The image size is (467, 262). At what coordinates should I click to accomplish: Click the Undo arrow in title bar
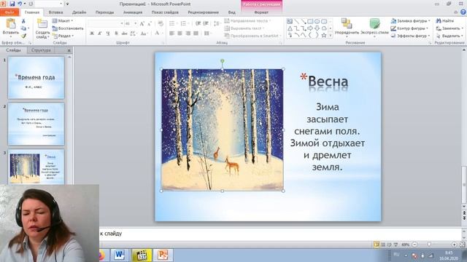[20, 4]
